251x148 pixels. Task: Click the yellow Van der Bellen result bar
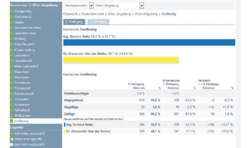coord(121,60)
